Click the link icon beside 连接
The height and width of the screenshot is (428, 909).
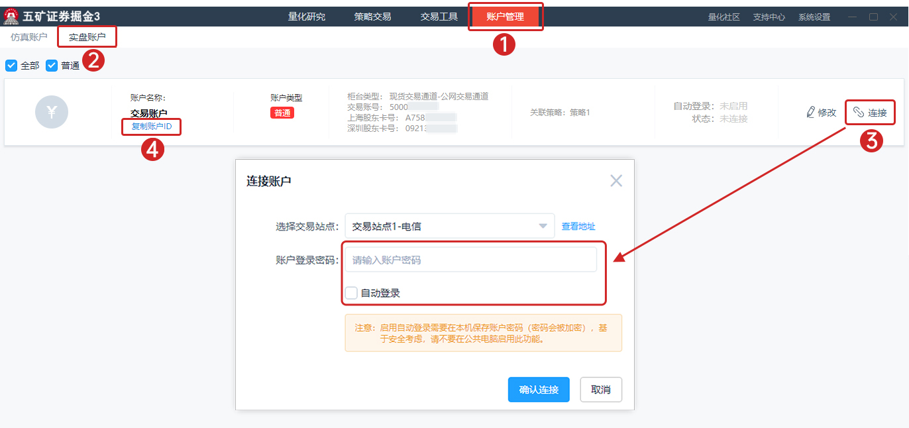[x=859, y=113]
